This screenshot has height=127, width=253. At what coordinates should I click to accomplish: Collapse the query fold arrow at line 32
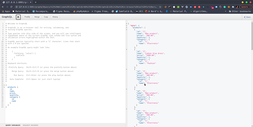(x=4, y=85)
